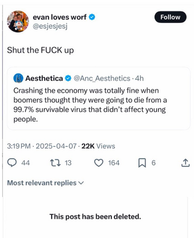
Task: Open Aesthetica's small profile avatar
Action: pyautogui.click(x=18, y=78)
